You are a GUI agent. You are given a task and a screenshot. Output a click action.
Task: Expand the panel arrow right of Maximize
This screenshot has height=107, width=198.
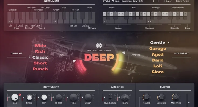coord(188,102)
